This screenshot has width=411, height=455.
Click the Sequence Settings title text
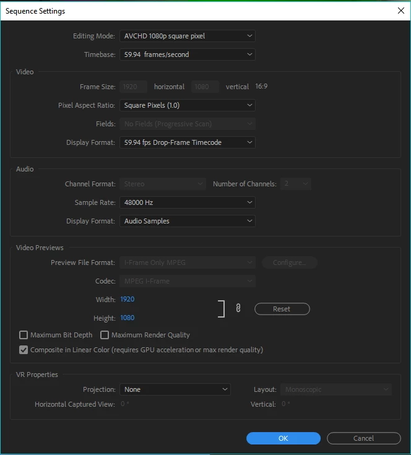(x=35, y=11)
